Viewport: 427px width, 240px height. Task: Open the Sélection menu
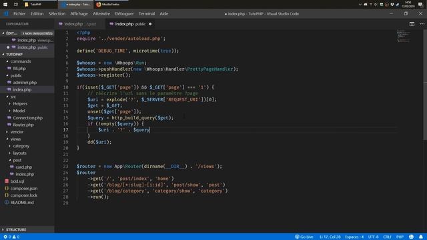[x=57, y=13]
